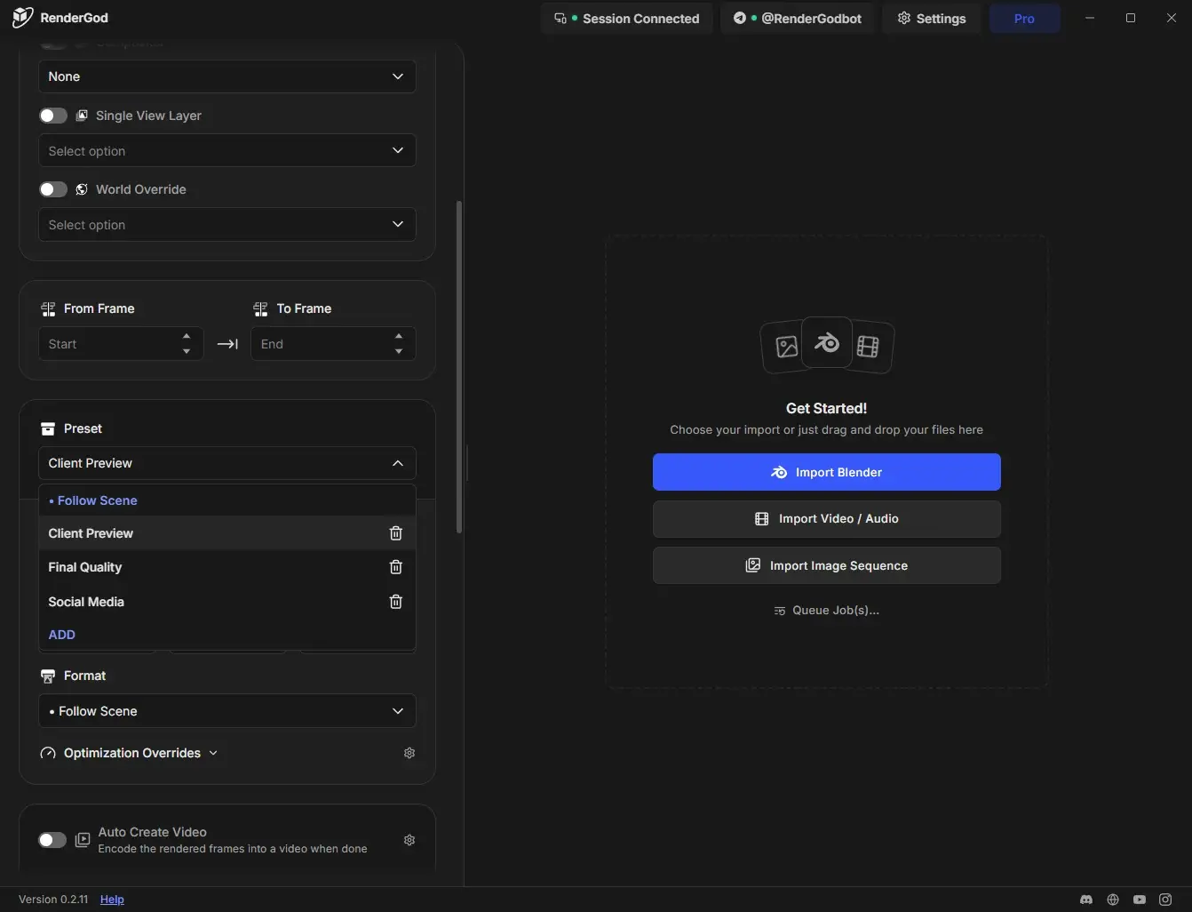Click the image icon in Get Started

(x=786, y=347)
